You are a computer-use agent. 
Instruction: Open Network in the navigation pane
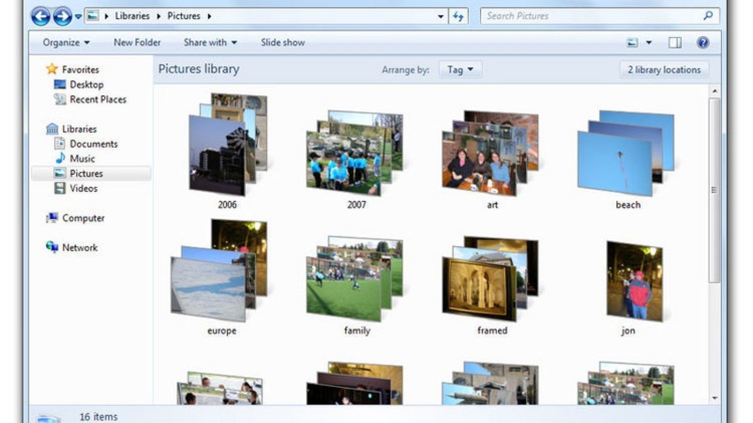click(80, 248)
